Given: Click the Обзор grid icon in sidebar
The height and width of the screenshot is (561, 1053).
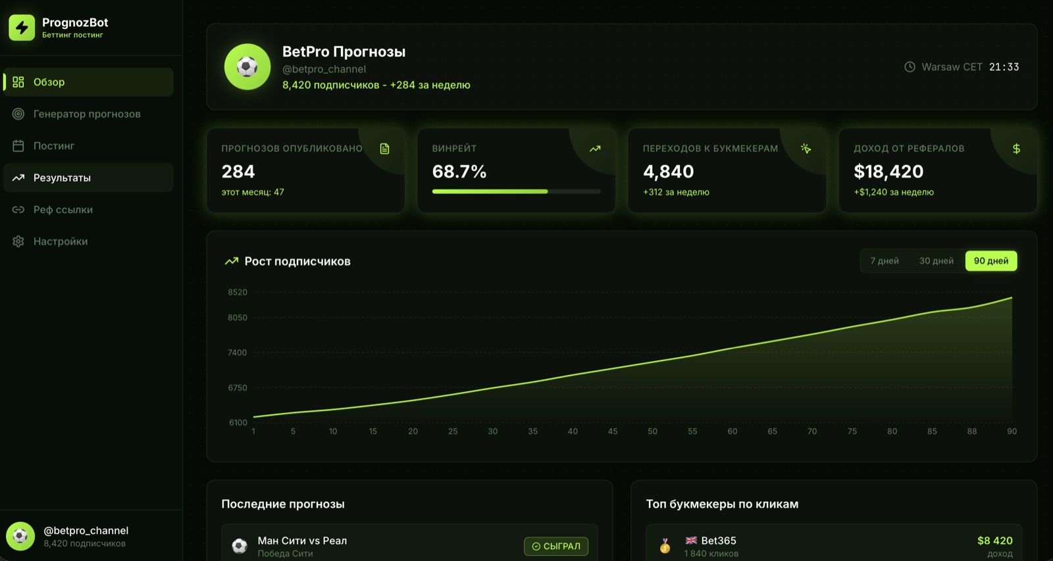Looking at the screenshot, I should 18,82.
